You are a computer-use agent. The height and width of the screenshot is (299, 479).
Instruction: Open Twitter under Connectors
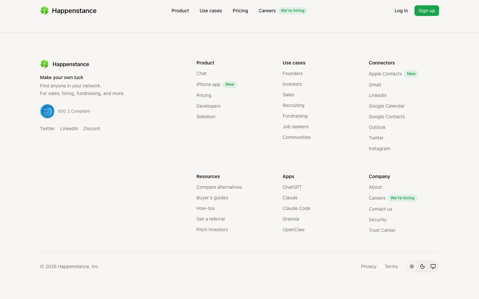tap(376, 138)
